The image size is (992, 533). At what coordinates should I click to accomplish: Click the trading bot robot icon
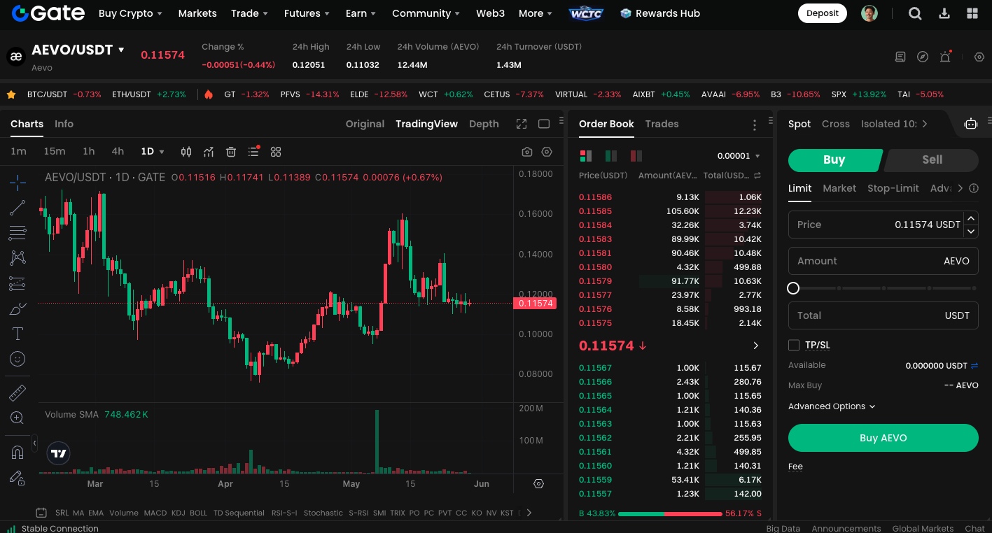(970, 124)
